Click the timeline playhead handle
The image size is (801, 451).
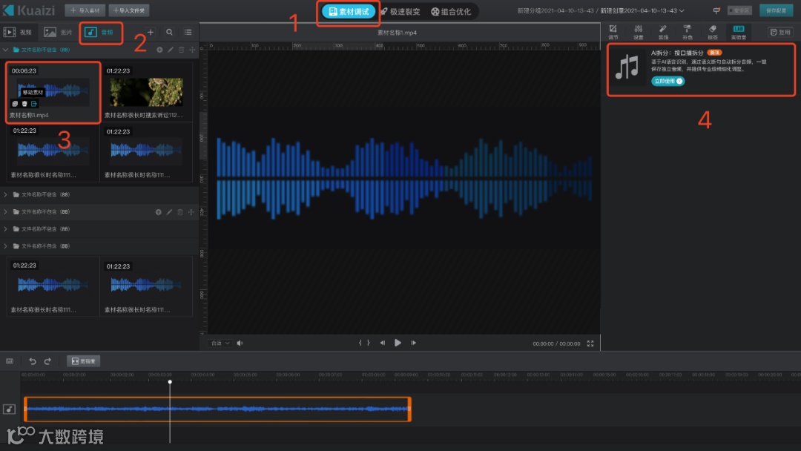click(x=170, y=381)
